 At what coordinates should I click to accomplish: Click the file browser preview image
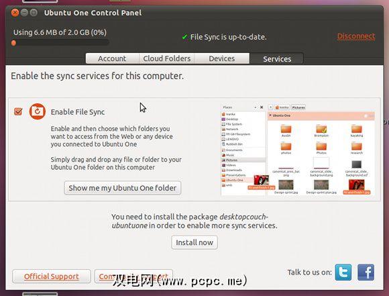click(x=298, y=150)
